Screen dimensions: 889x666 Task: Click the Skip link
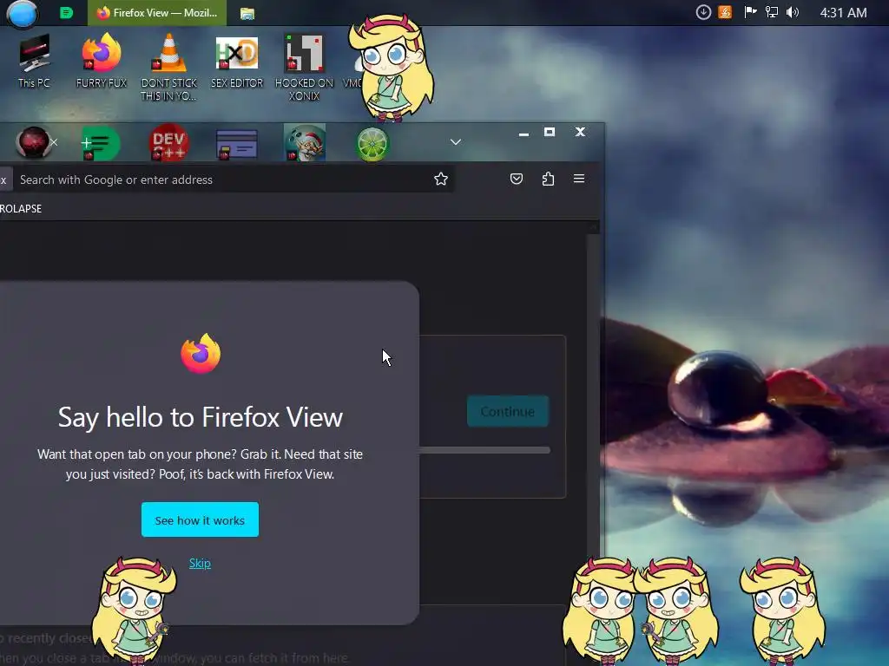click(x=200, y=563)
